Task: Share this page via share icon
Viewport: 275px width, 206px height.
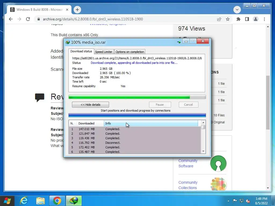Action: pyautogui.click(x=219, y=19)
